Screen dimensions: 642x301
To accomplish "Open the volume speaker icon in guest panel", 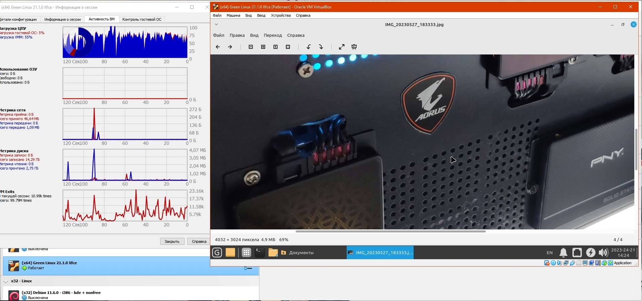I will 604,253.
